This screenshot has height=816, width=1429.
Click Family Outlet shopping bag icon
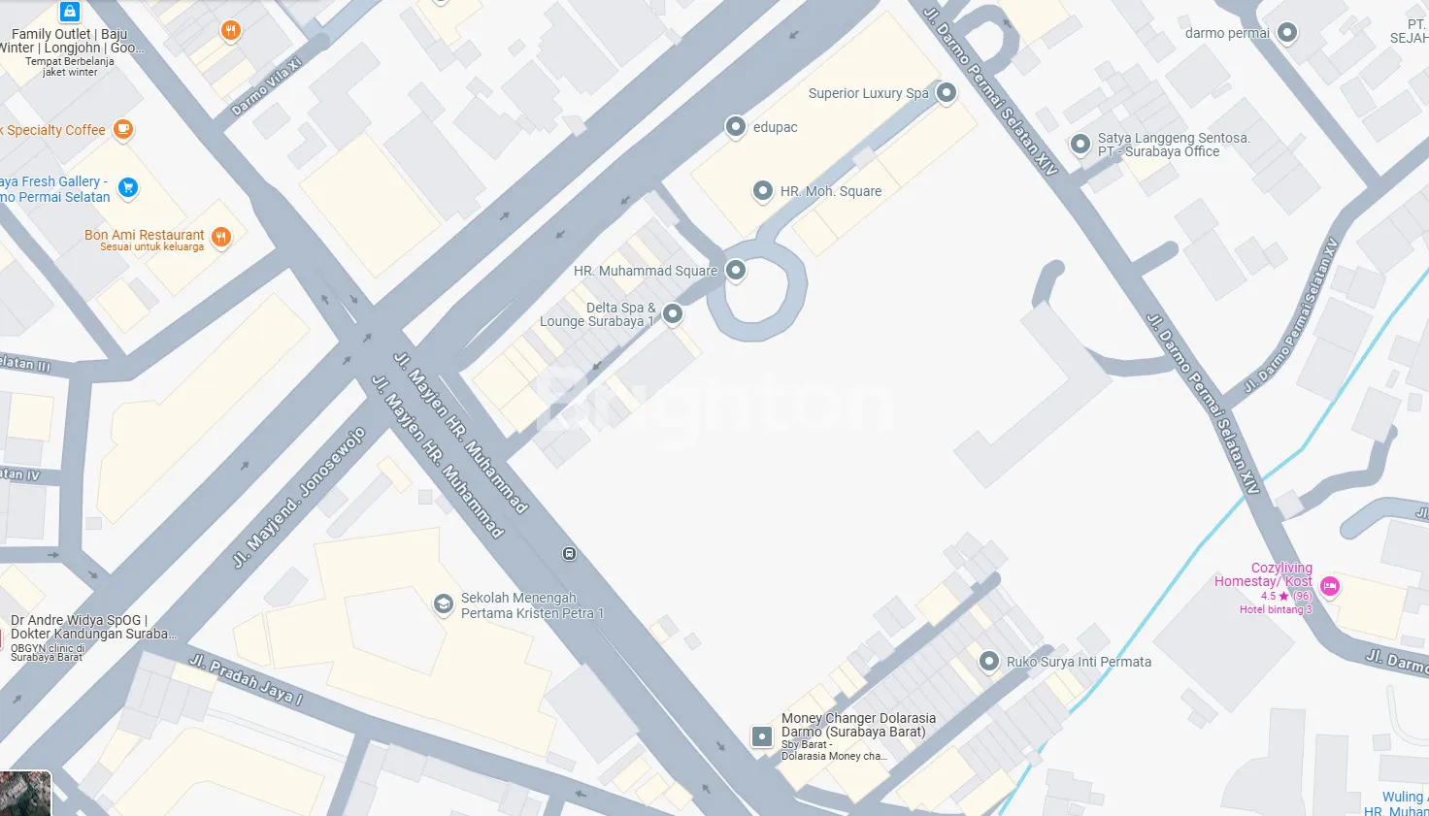pyautogui.click(x=69, y=11)
